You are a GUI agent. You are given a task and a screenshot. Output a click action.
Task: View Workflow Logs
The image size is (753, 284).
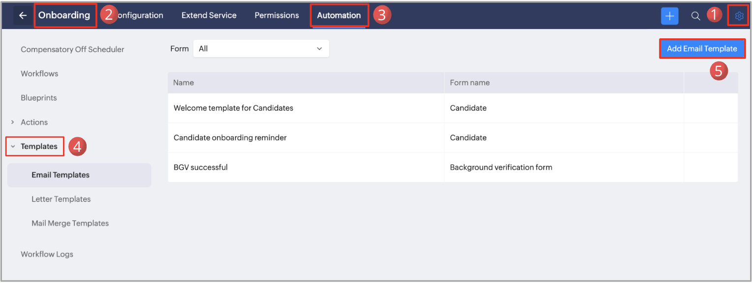pos(47,254)
